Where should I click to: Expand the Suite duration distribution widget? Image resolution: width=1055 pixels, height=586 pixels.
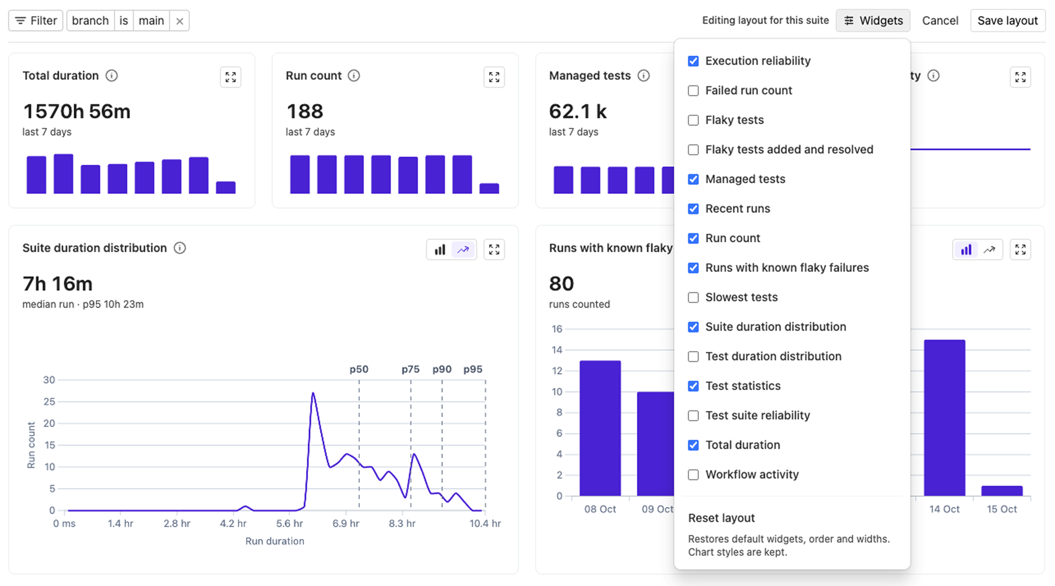(x=494, y=250)
